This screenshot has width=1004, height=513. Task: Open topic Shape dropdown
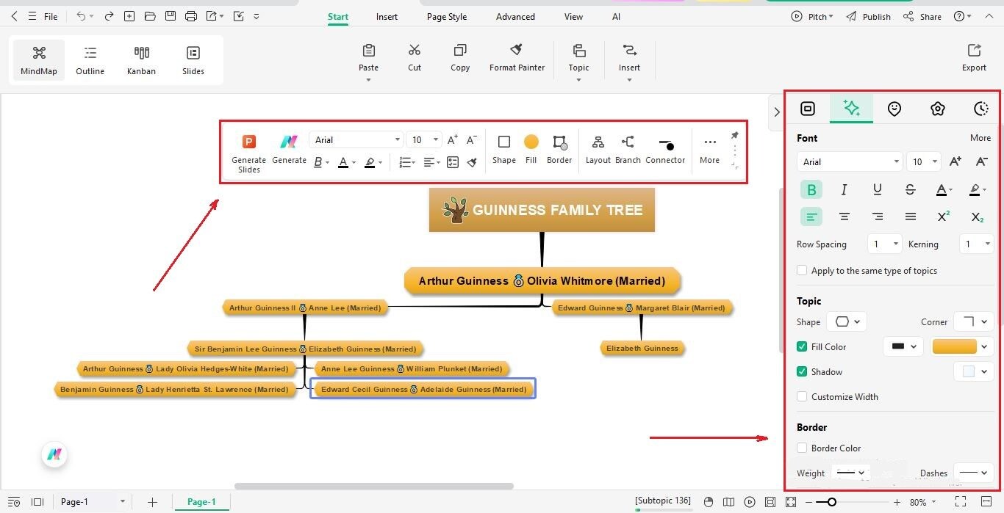point(847,322)
